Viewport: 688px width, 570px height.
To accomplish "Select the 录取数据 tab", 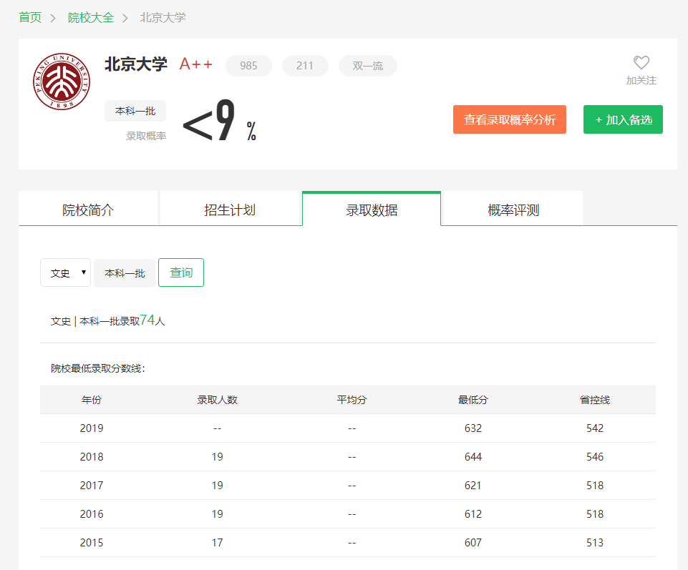I will (372, 210).
